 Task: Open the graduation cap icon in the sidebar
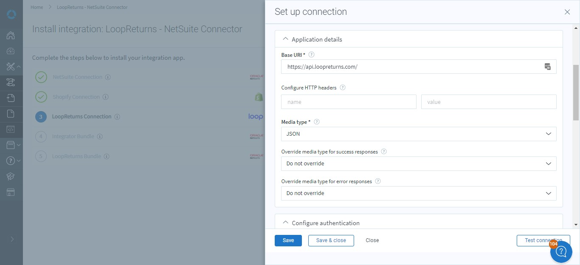11,176
